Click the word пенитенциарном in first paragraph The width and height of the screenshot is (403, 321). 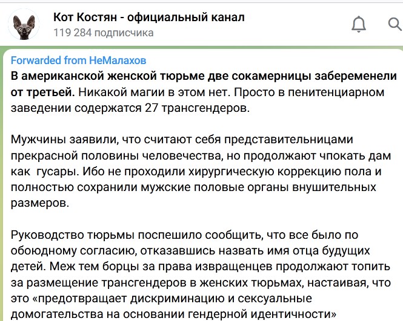(336, 92)
